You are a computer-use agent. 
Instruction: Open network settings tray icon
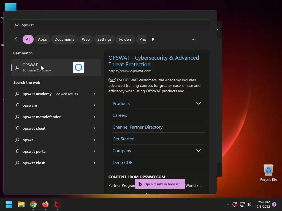pyautogui.click(x=242, y=204)
